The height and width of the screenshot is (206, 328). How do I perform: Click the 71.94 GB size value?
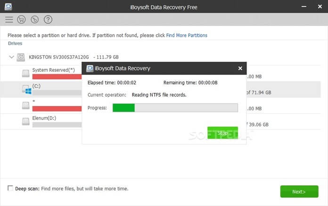coord(261,92)
